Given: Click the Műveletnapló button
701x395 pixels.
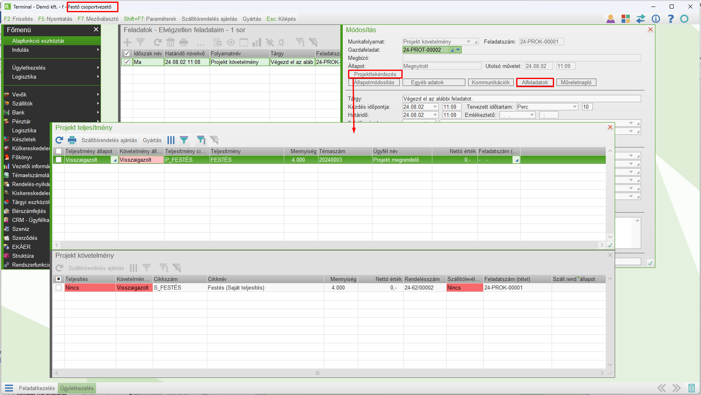Looking at the screenshot, I should 576,82.
